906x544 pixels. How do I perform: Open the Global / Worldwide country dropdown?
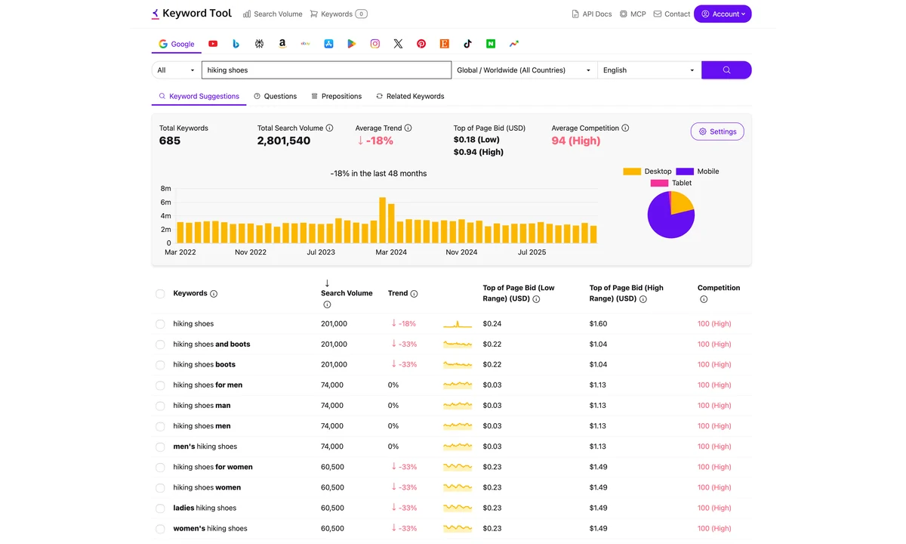(x=525, y=70)
